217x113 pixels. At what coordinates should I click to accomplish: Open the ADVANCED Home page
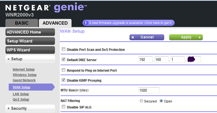click(x=30, y=32)
